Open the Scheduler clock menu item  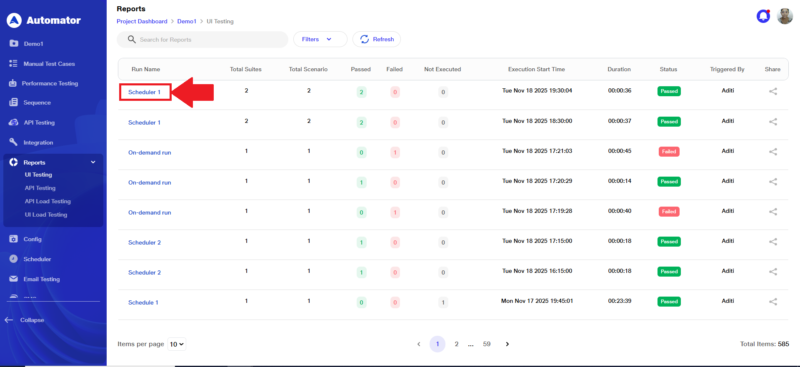pos(37,259)
